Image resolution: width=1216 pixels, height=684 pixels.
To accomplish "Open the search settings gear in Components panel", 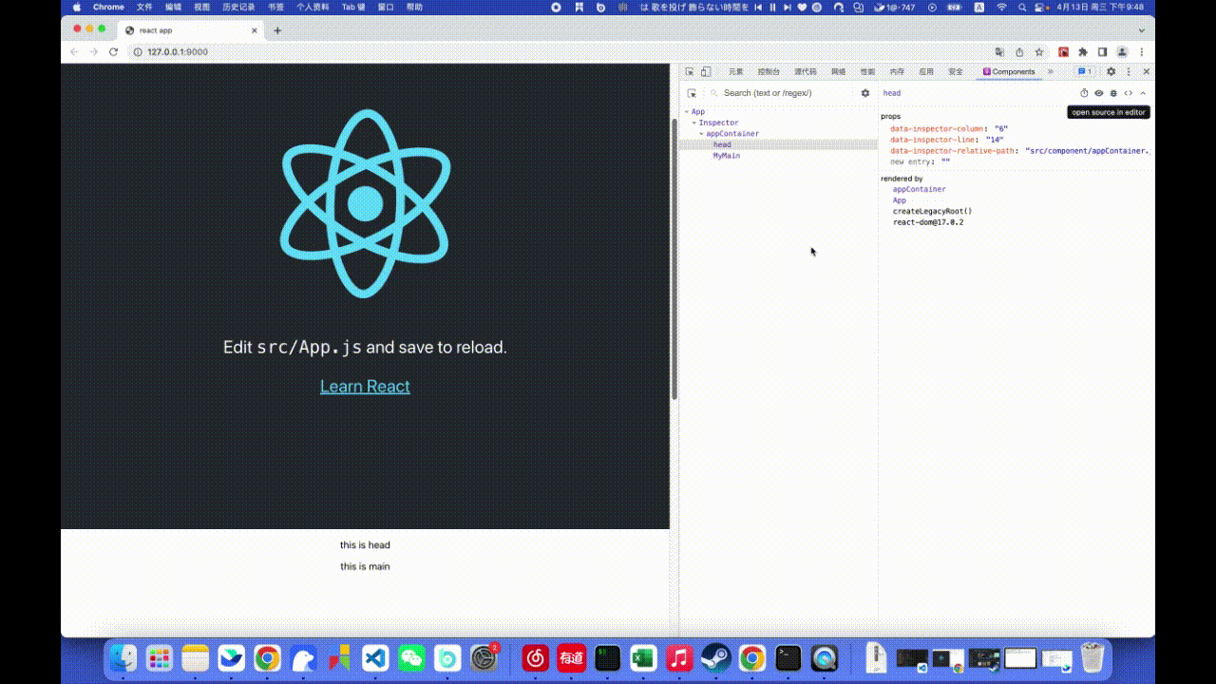I will 865,92.
